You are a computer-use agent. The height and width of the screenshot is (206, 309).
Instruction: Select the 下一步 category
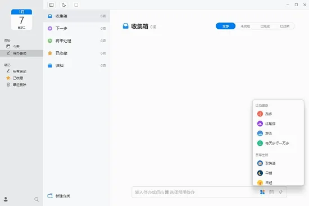pos(76,29)
